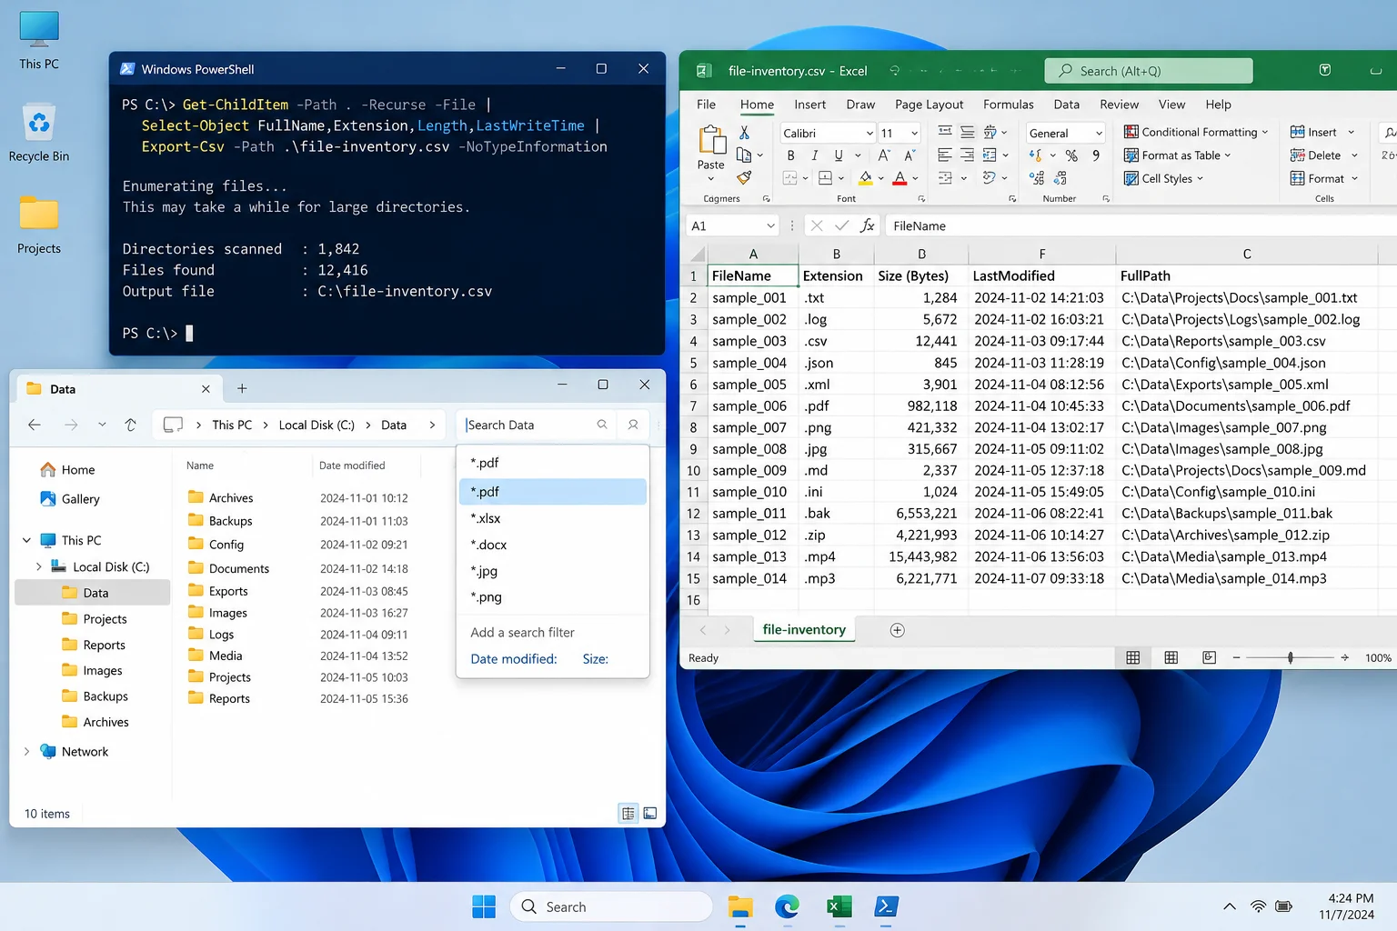Click the Cut scissors icon in Excel
This screenshot has height=931, width=1397.
tap(744, 133)
